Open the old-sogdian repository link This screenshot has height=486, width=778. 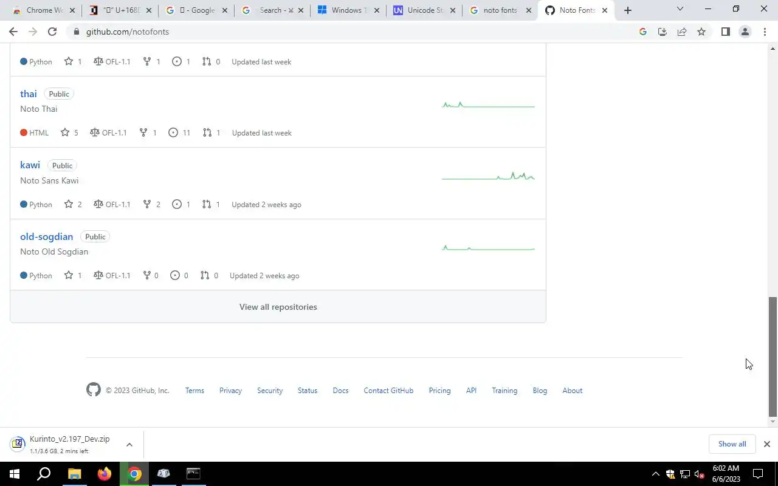click(x=46, y=237)
